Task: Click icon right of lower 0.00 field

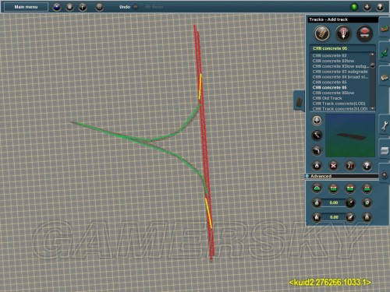Action: click(x=350, y=217)
